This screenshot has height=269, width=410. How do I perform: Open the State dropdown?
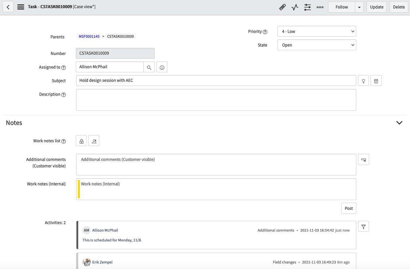coord(317,45)
